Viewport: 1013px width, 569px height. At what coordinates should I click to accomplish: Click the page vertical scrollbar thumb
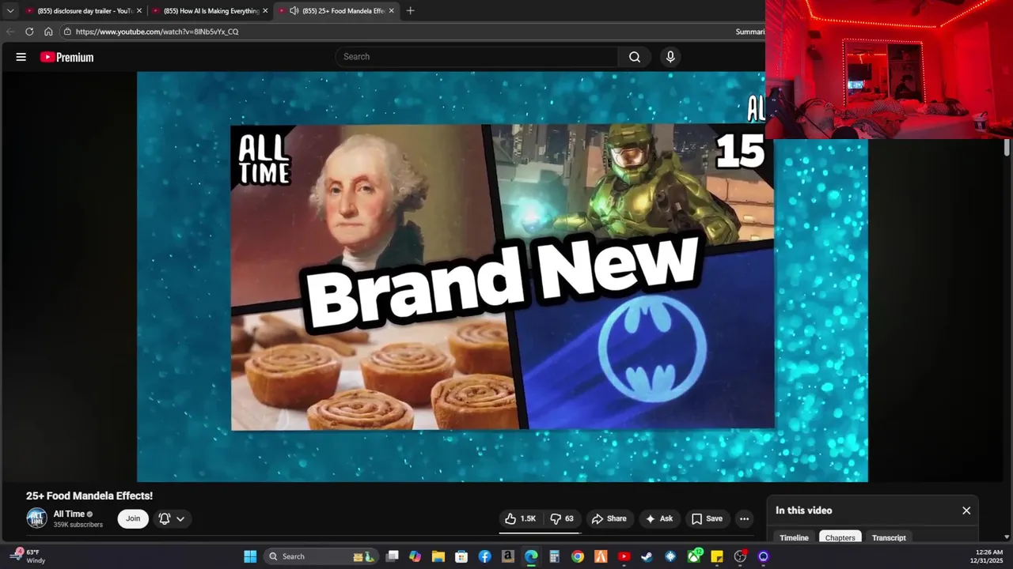click(1007, 148)
